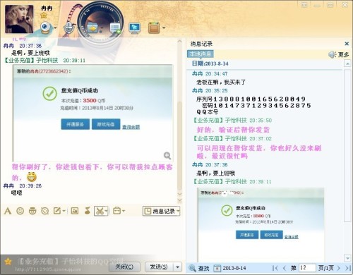Click history panel scroll down arrow
The width and height of the screenshot is (353, 275).
347,258
